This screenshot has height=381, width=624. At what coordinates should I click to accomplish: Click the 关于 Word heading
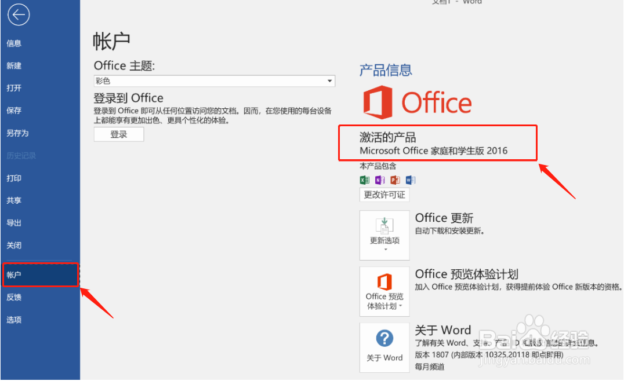443,330
